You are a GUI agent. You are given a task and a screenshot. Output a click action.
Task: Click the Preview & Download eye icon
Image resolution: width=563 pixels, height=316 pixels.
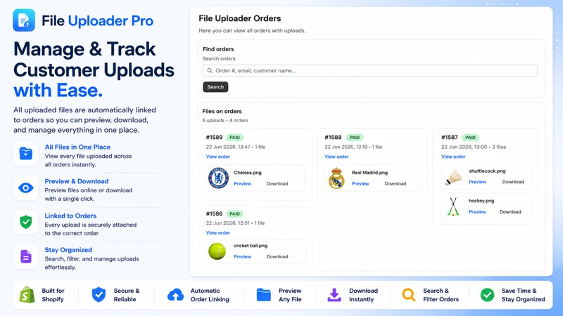26,187
